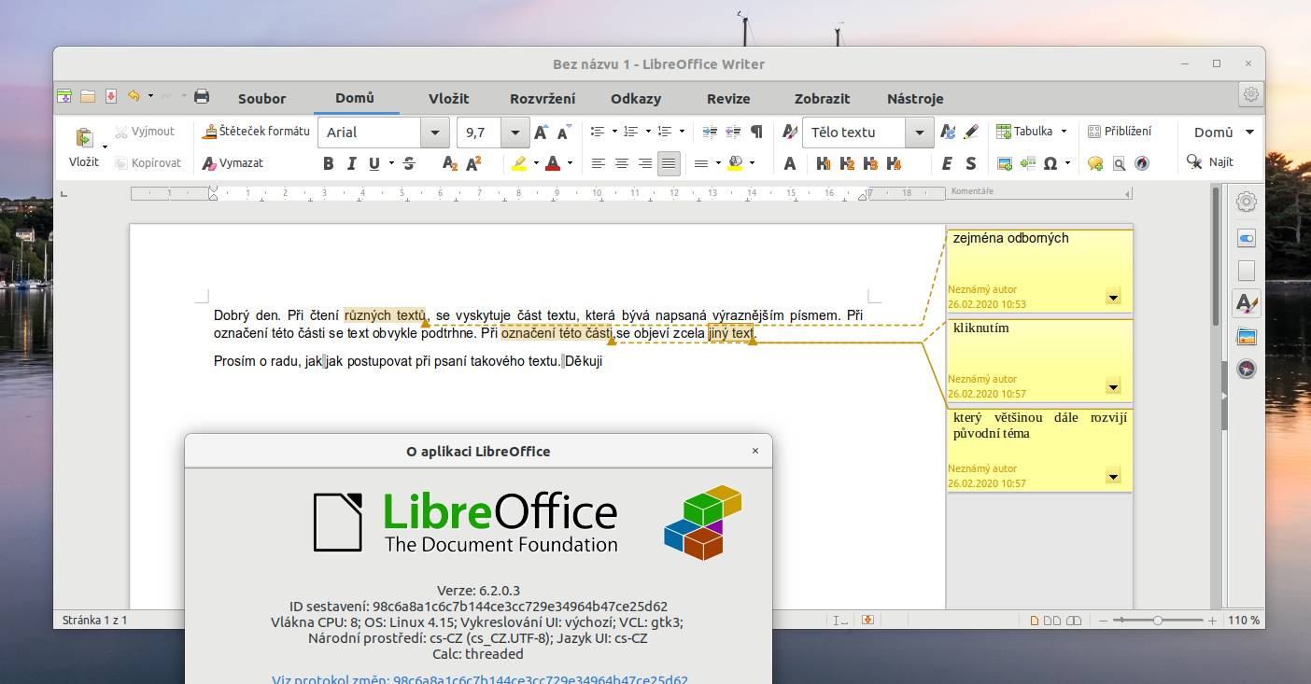Image resolution: width=1311 pixels, height=684 pixels.
Task: Click the Save document icon
Action: pos(111,96)
